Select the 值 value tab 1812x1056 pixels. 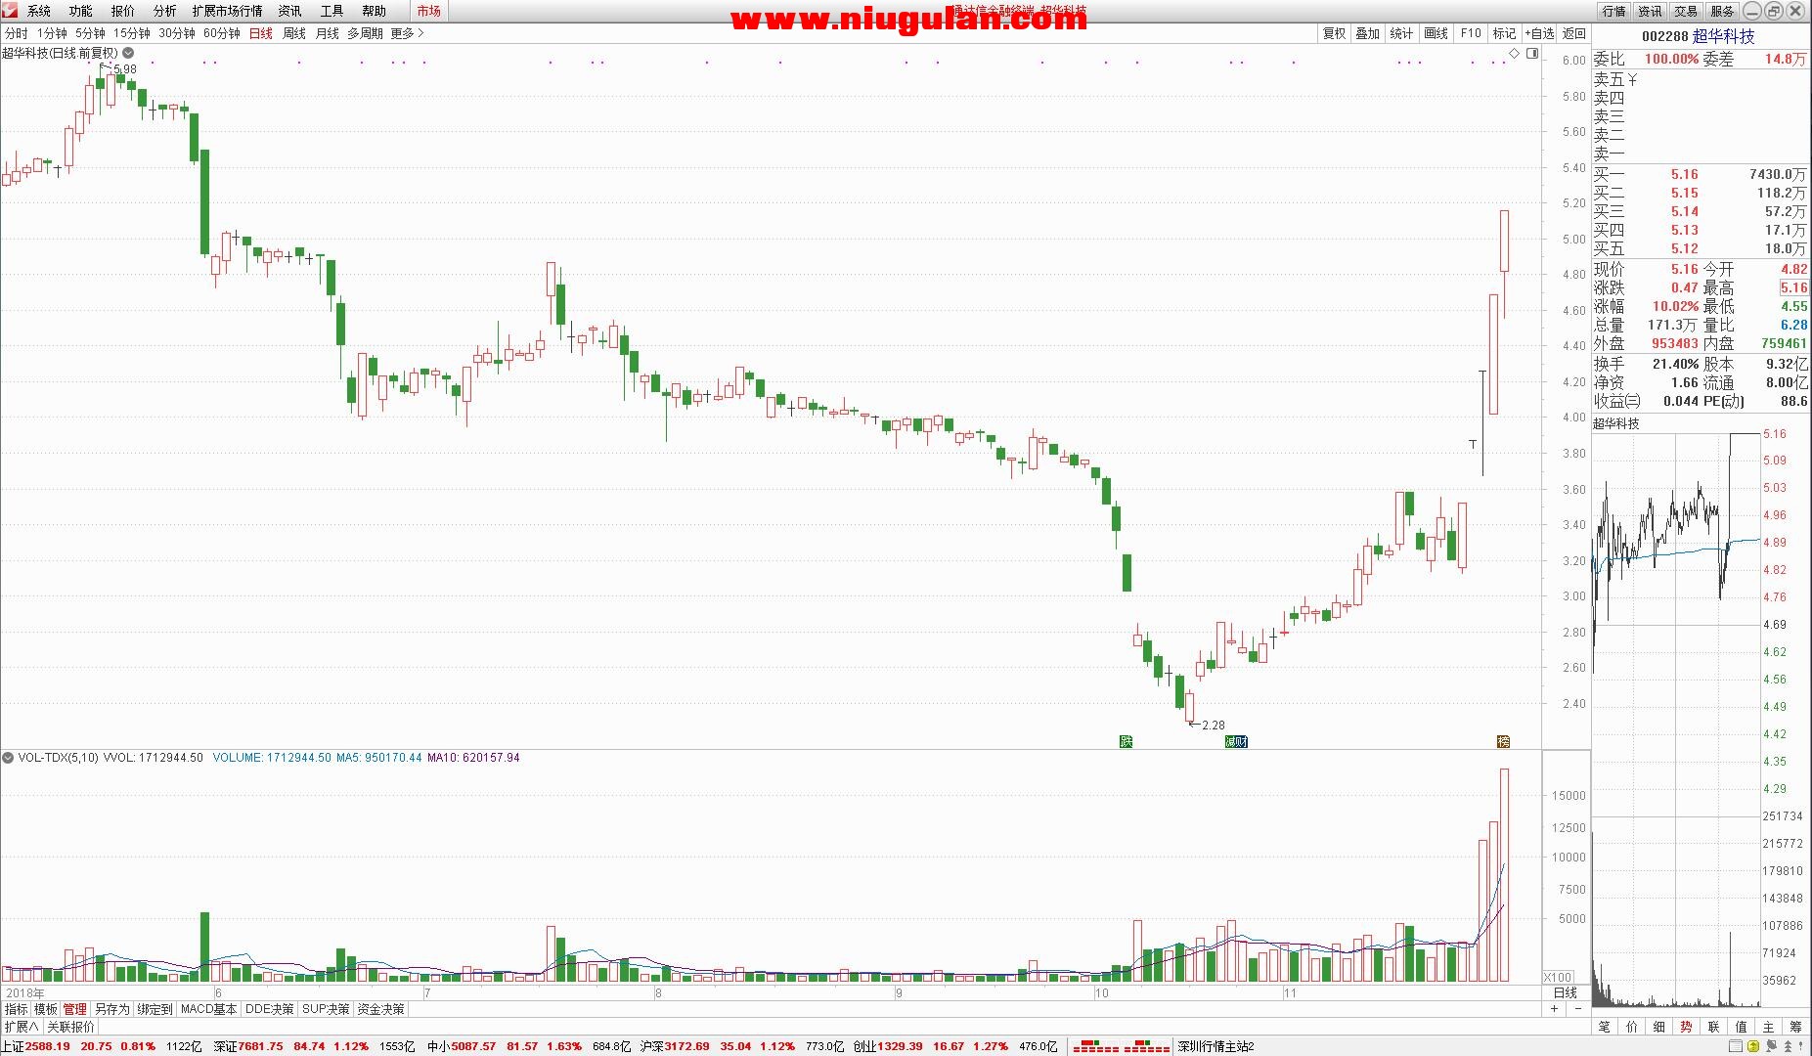click(1741, 1027)
